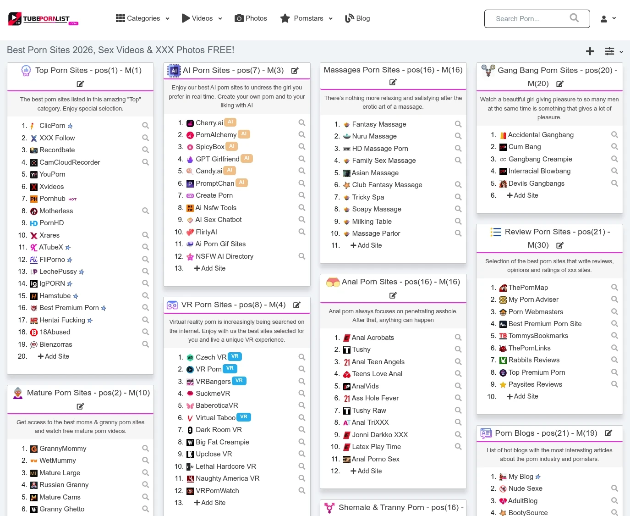Click the magnifier icon next to Cherry.ai

pos(302,122)
